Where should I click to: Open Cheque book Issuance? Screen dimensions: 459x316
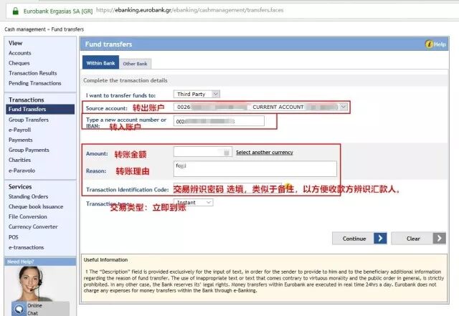36,206
